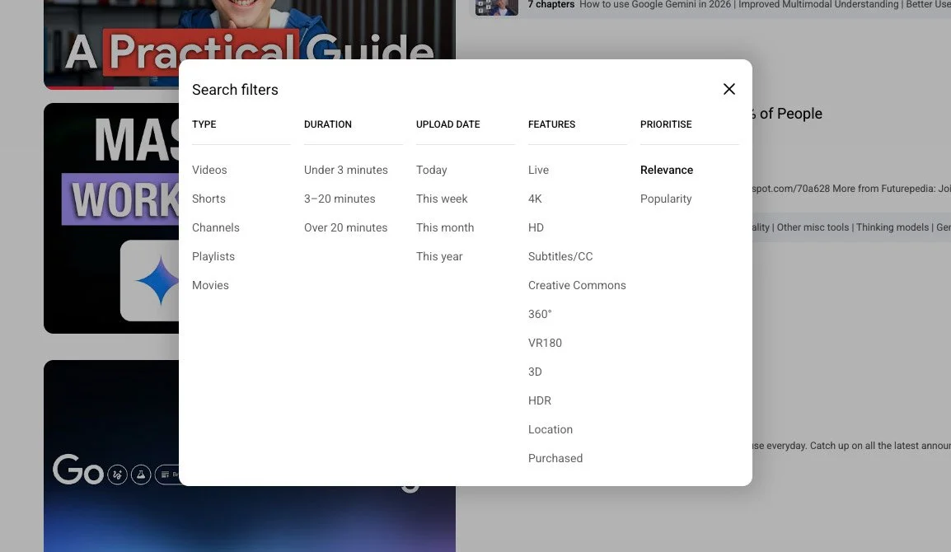Viewport: 951px width, 552px height.
Task: Choose Under 3 minutes duration
Action: [346, 170]
